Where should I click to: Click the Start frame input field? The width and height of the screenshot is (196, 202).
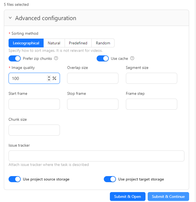pos(34,104)
